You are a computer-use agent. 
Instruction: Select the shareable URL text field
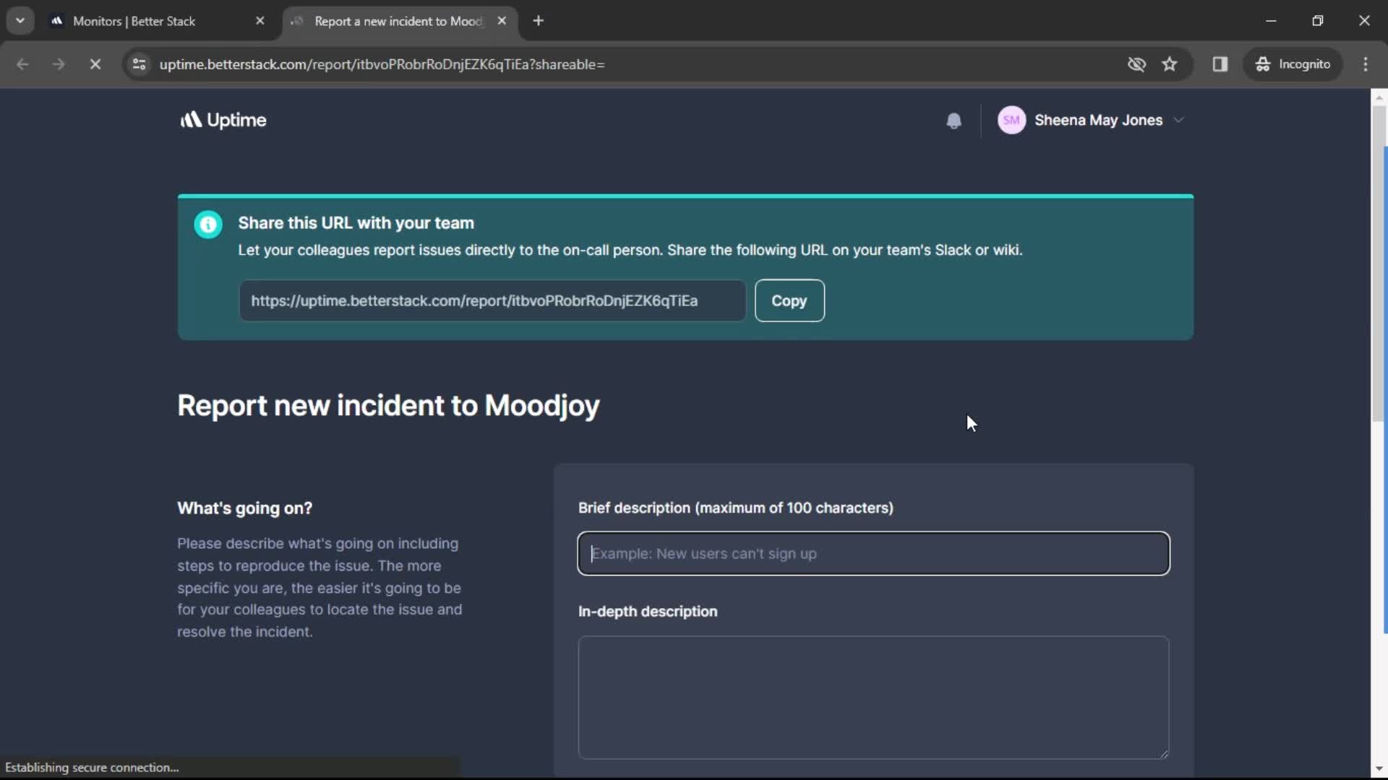(492, 300)
